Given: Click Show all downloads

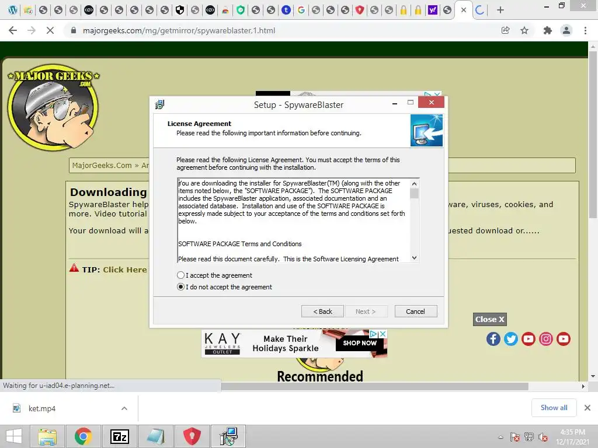Looking at the screenshot, I should pos(554,408).
